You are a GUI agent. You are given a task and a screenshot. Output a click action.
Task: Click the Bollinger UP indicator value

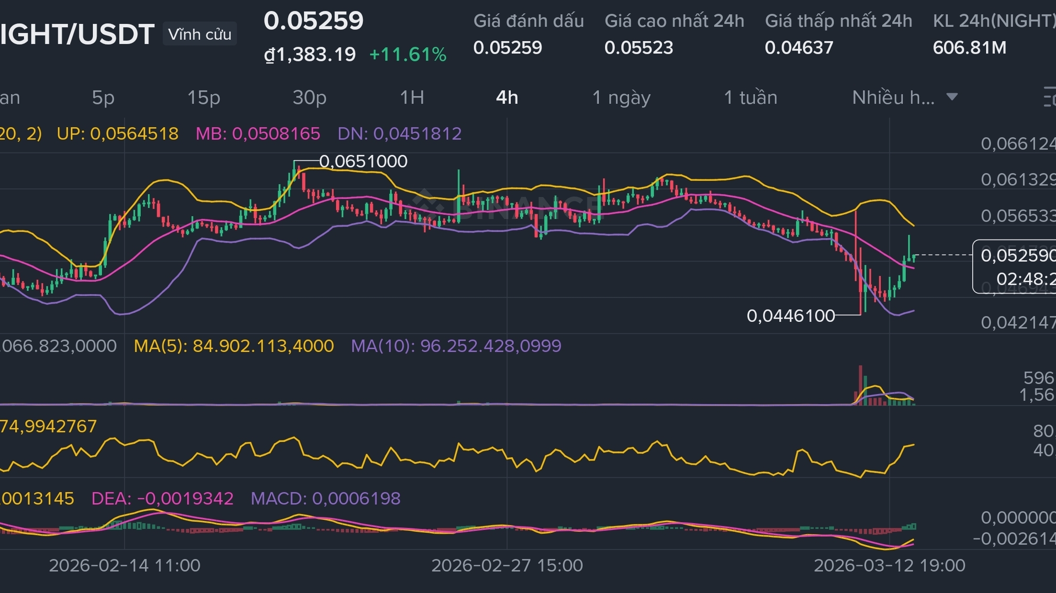coord(117,133)
